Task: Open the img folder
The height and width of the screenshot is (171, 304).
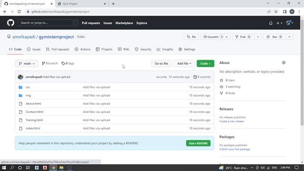Action: (x=28, y=95)
